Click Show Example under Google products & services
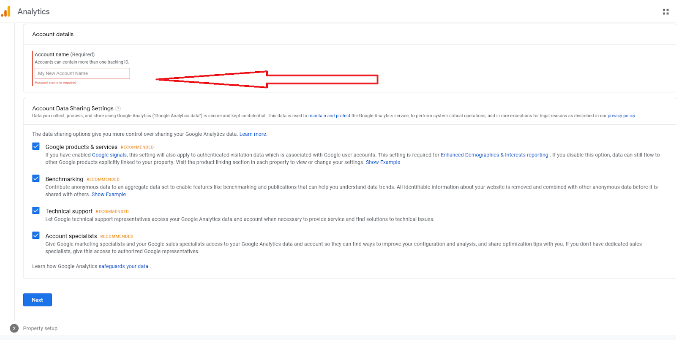This screenshot has width=676, height=340. click(383, 162)
